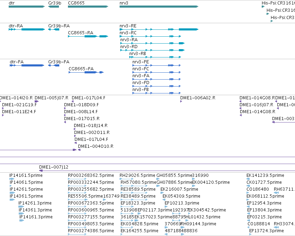Open the CG8665-PA protein label

coord(81,69)
